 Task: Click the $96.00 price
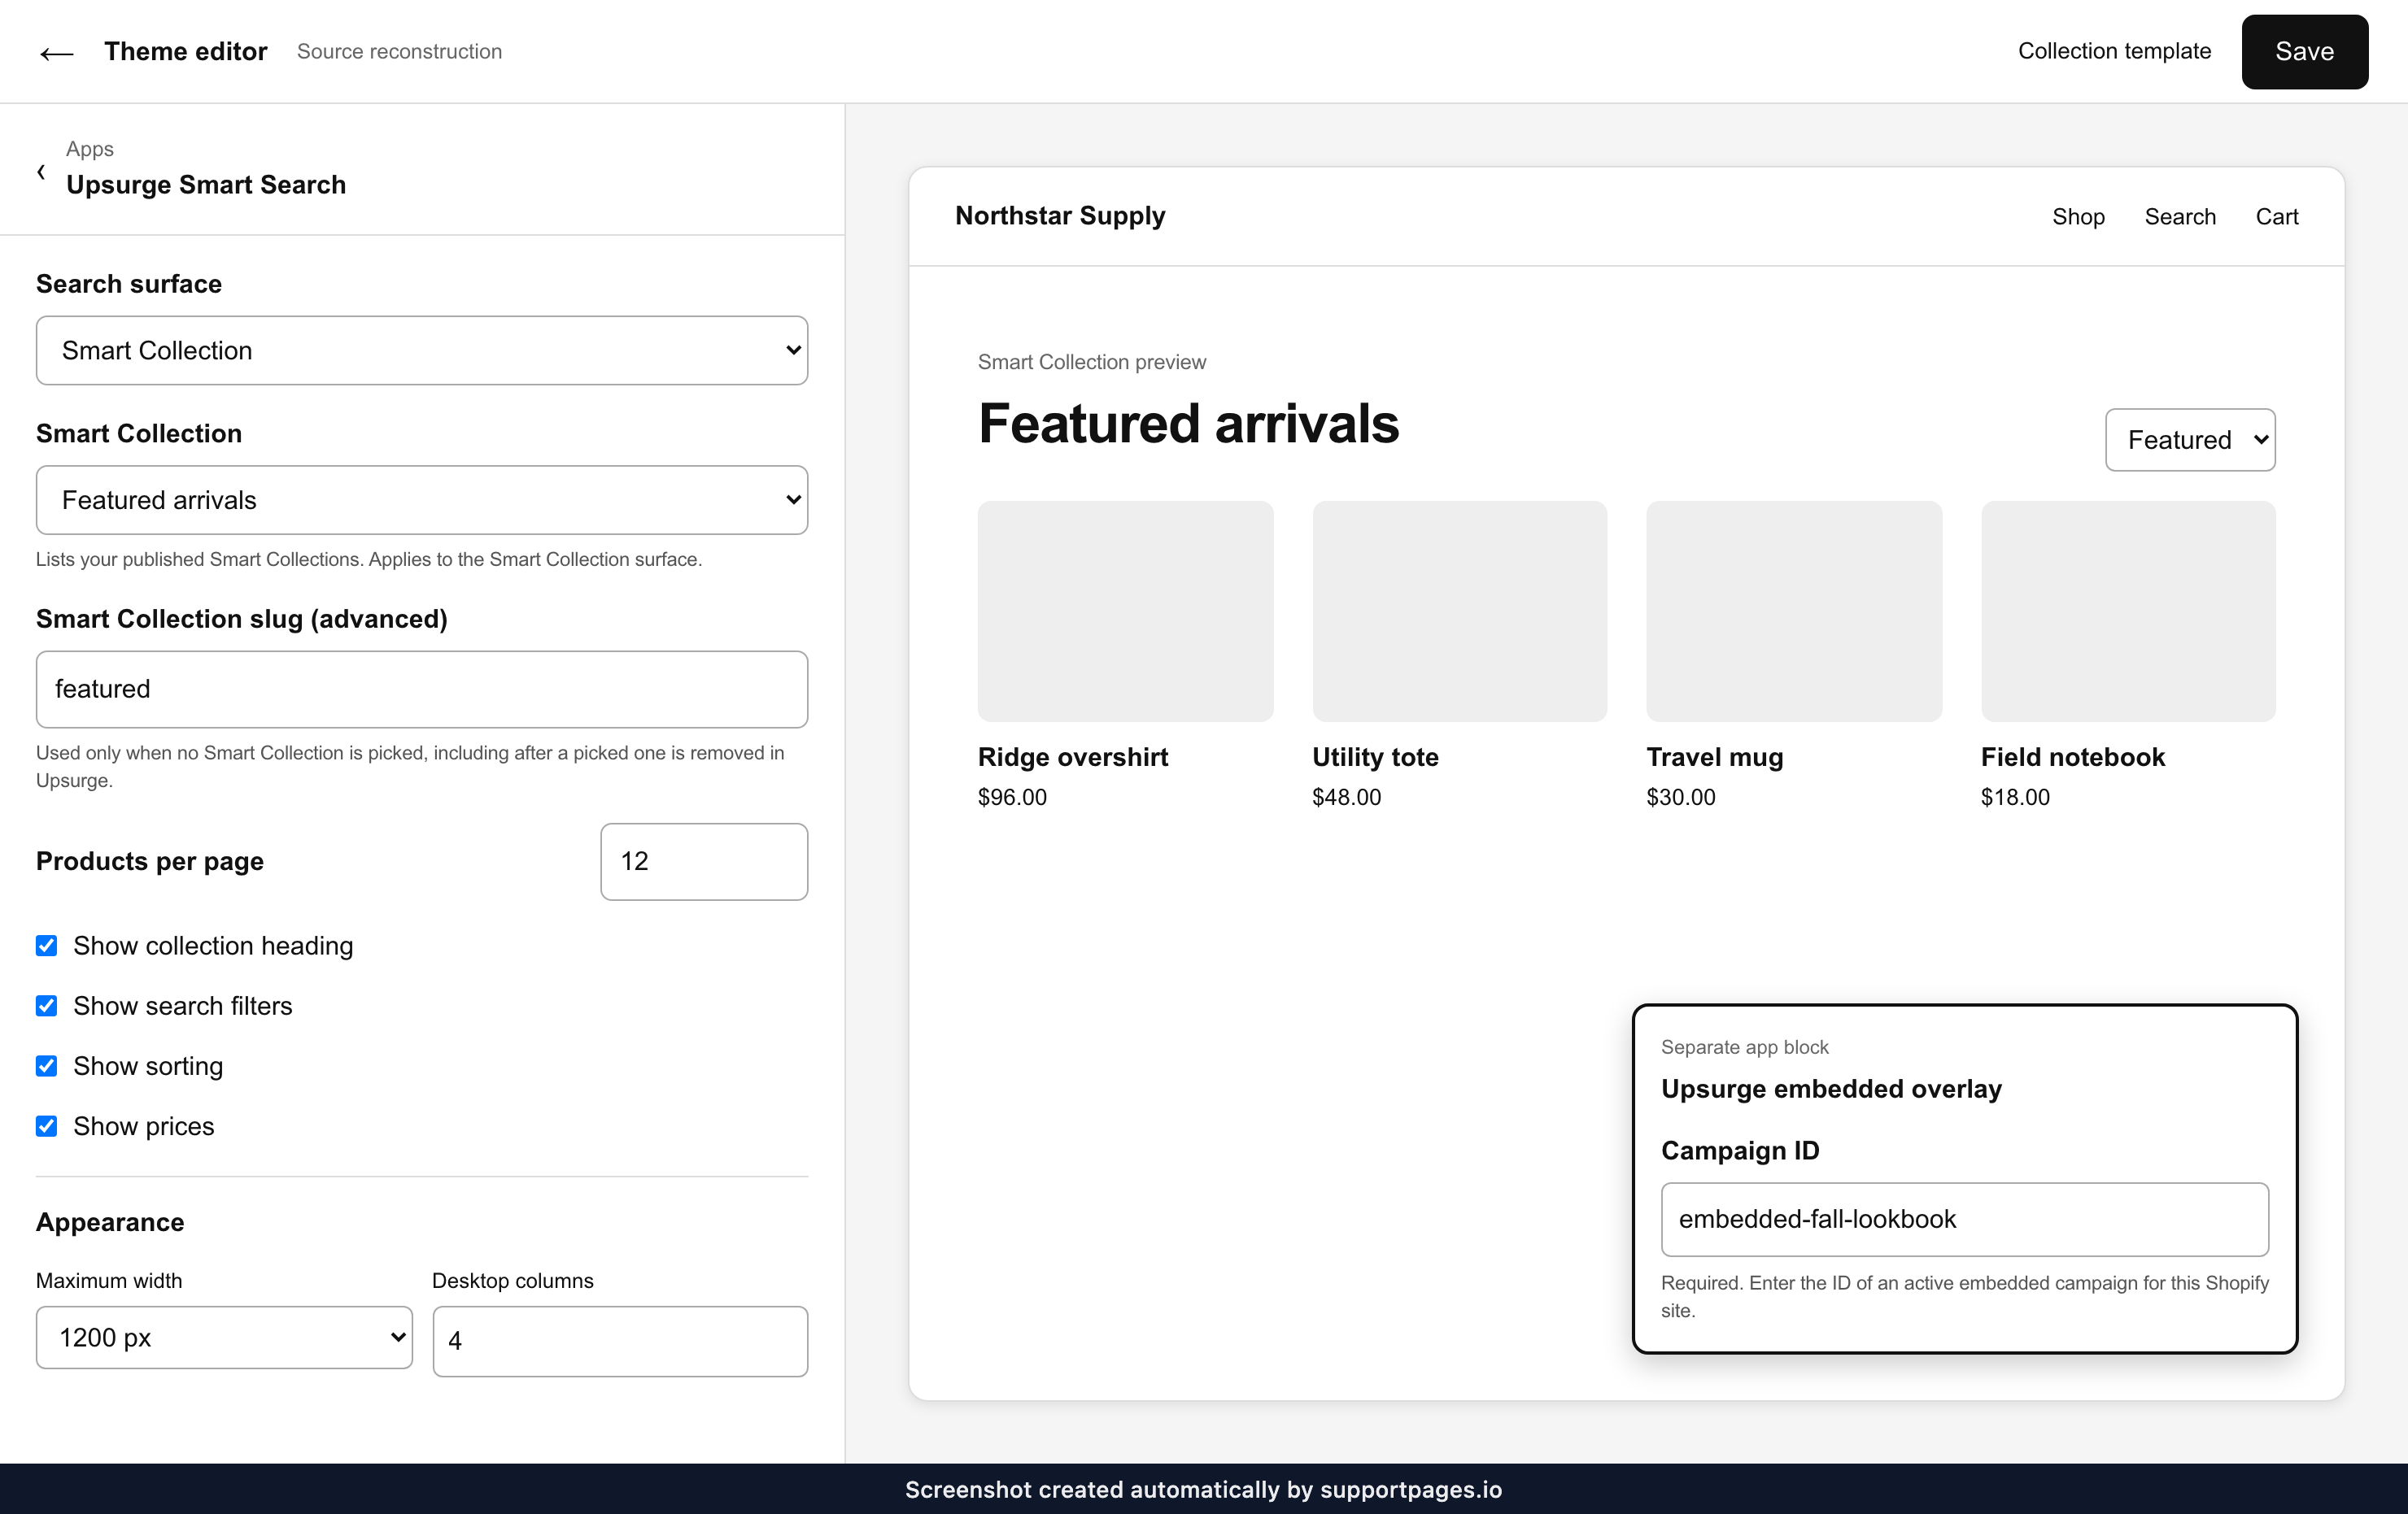(1012, 798)
